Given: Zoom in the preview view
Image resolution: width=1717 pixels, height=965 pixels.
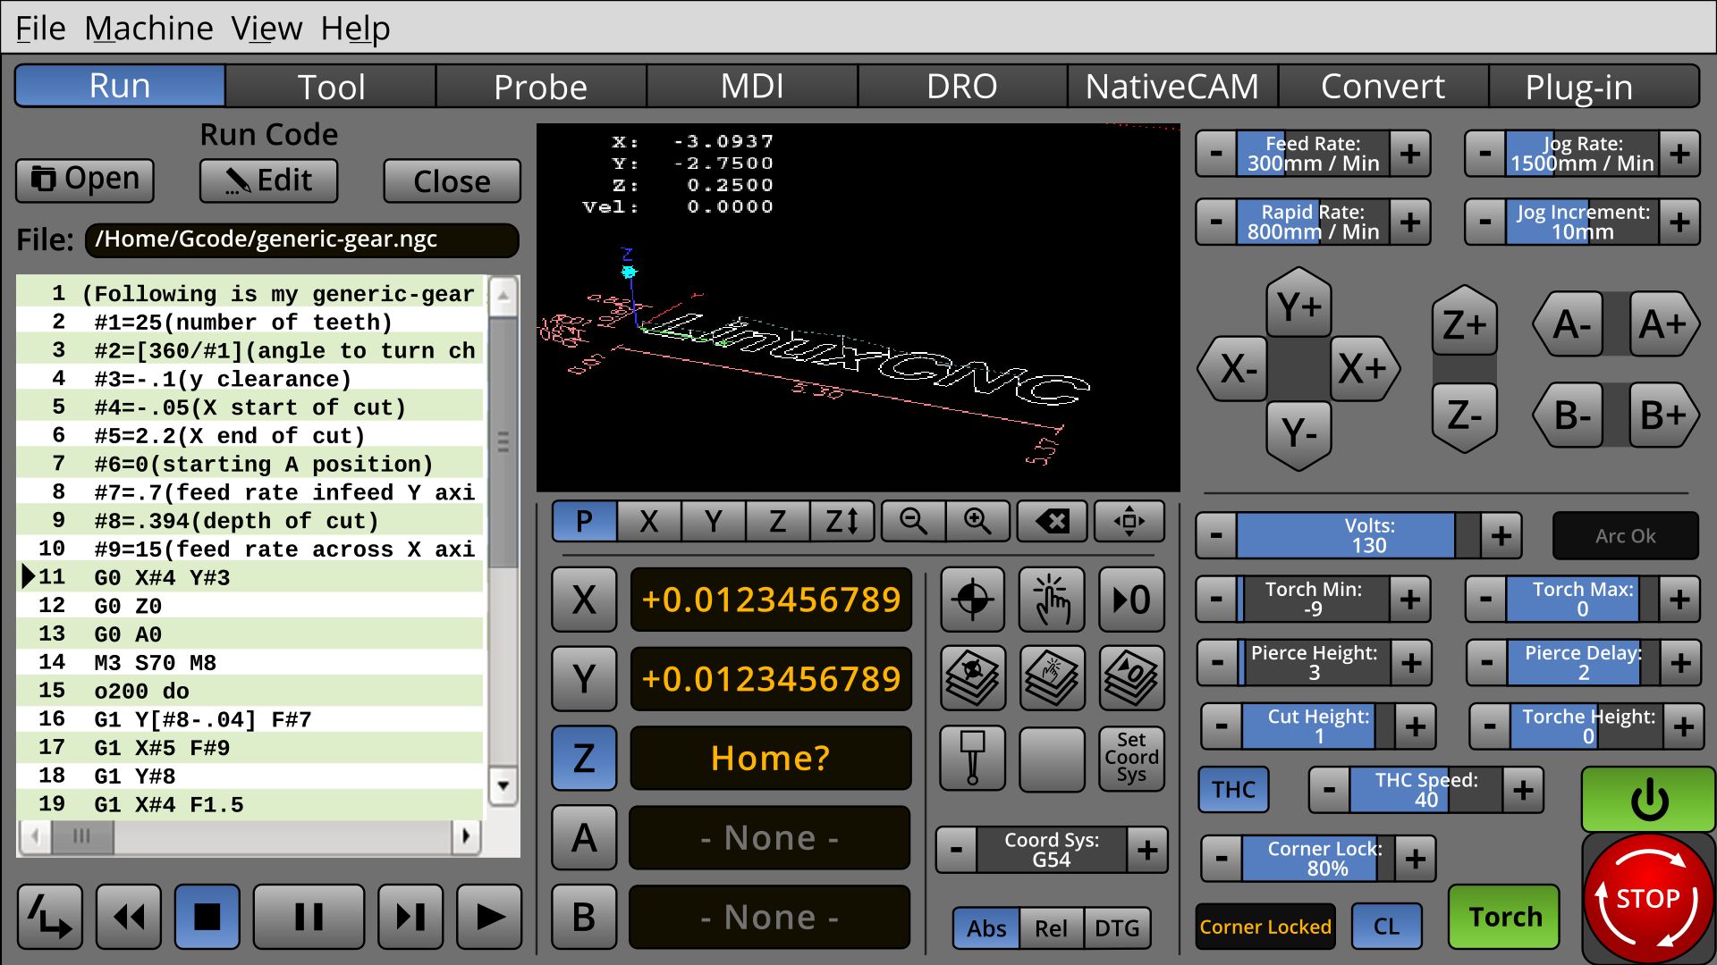Looking at the screenshot, I should 977,521.
